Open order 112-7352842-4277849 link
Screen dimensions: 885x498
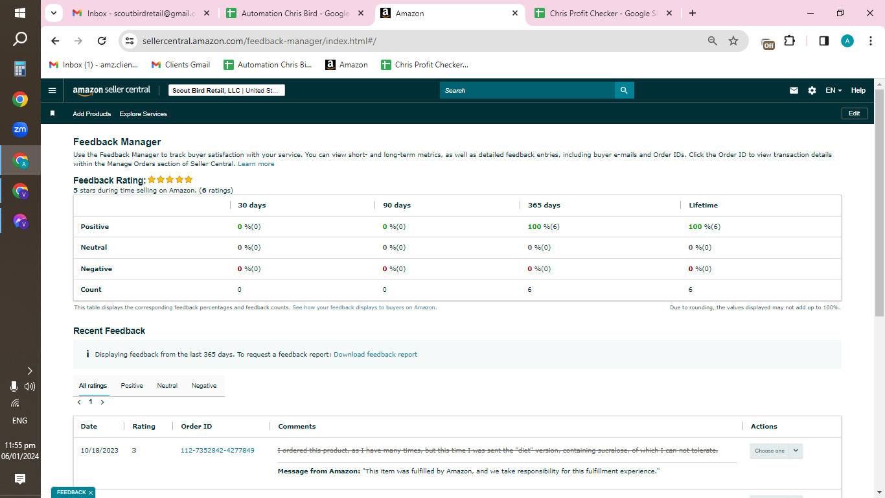pos(217,451)
